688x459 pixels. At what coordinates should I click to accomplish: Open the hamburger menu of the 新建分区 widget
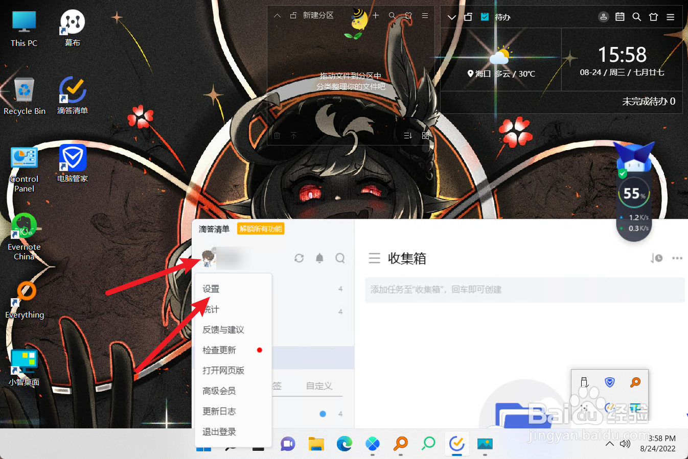point(425,16)
